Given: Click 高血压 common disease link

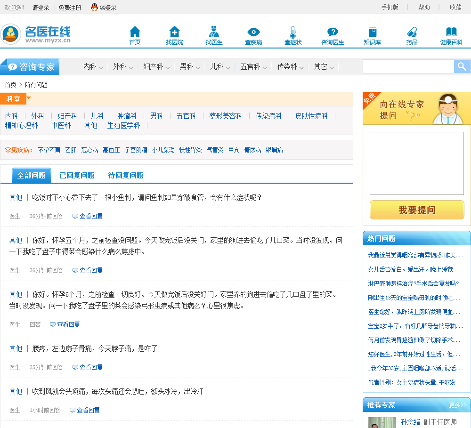Looking at the screenshot, I should [x=111, y=150].
